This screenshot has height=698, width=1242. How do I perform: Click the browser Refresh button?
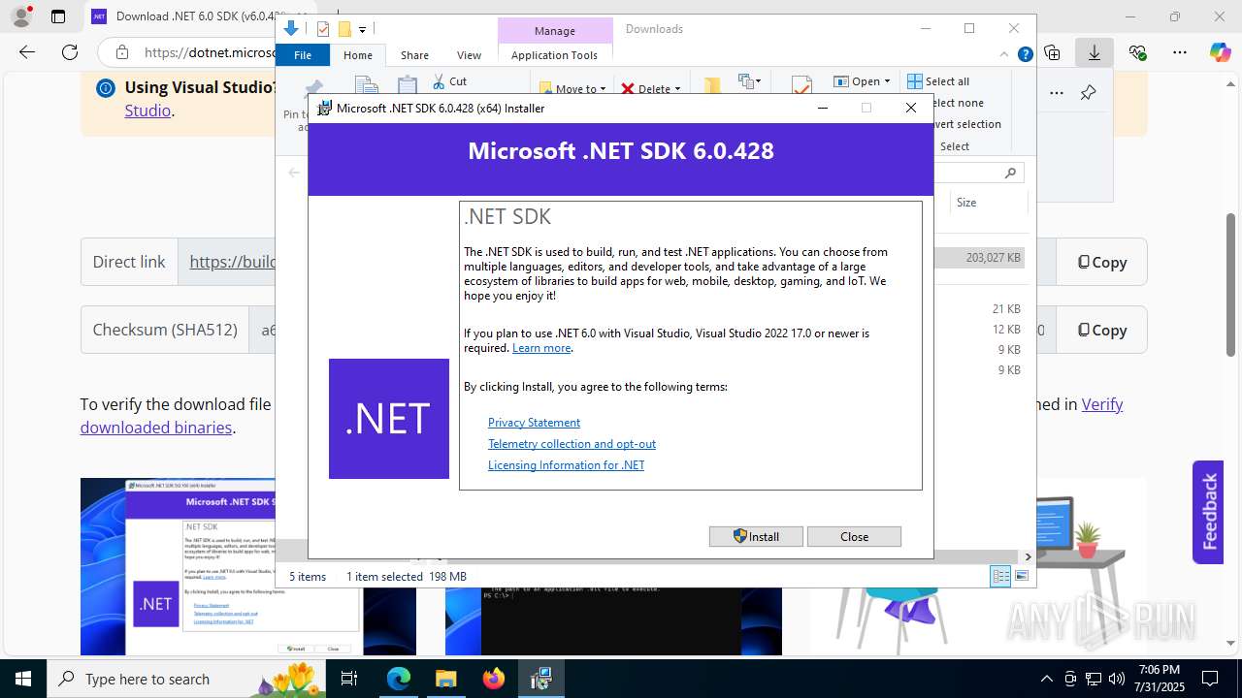coord(69,52)
